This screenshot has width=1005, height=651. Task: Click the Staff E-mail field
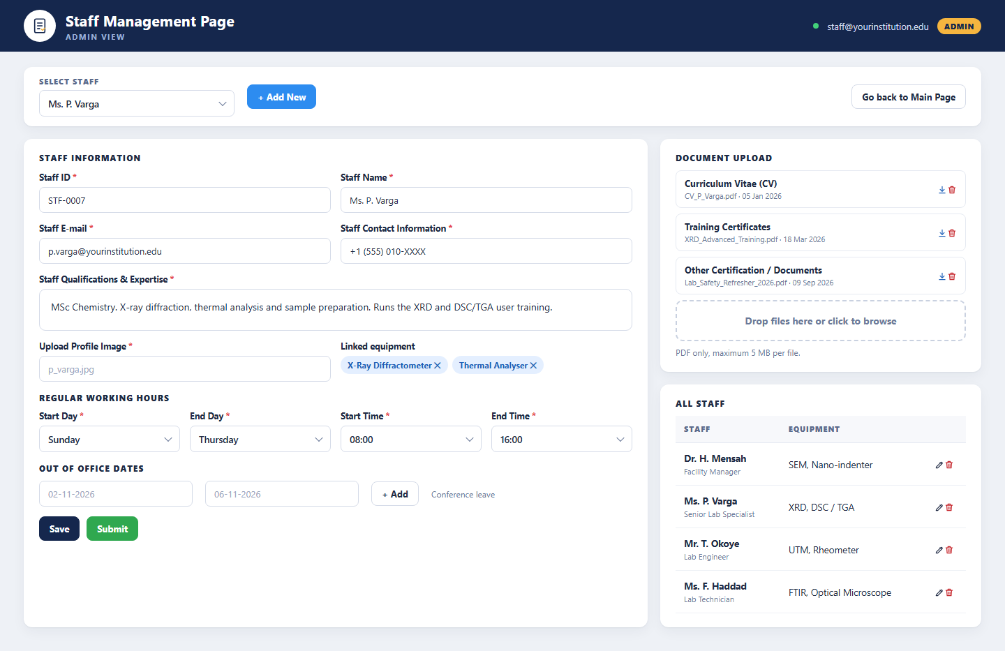(x=185, y=251)
